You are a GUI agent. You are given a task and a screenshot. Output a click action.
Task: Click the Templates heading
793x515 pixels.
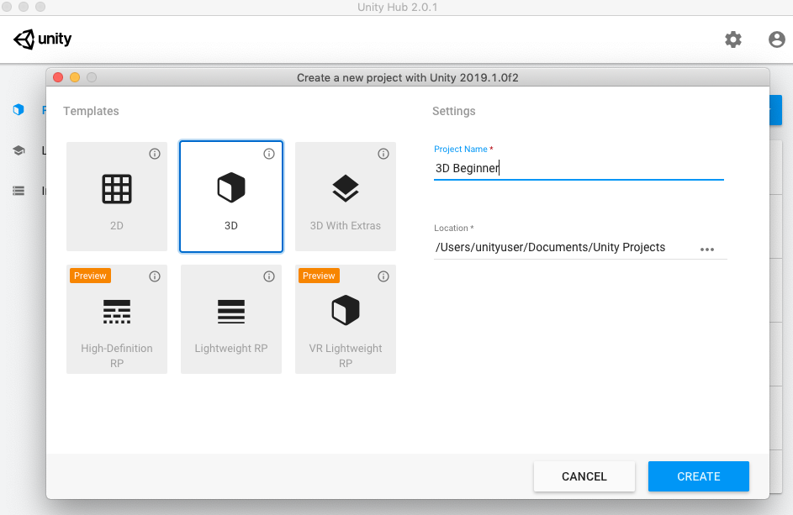pos(91,111)
